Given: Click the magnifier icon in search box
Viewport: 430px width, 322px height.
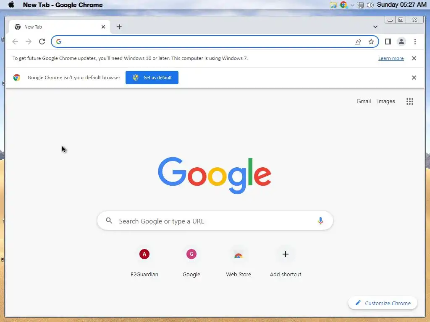Looking at the screenshot, I should coord(109,221).
